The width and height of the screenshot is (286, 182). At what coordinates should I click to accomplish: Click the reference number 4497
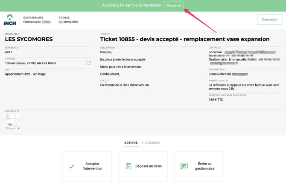(x=9, y=52)
